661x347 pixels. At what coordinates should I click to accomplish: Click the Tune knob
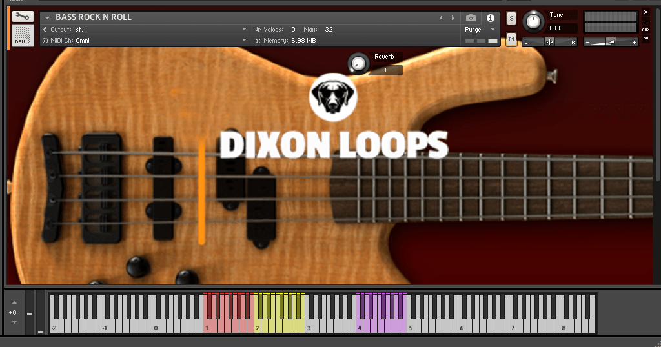tap(533, 21)
